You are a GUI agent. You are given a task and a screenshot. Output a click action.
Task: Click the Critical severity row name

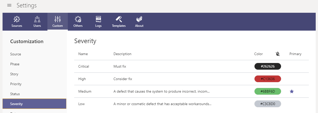click(x=84, y=66)
